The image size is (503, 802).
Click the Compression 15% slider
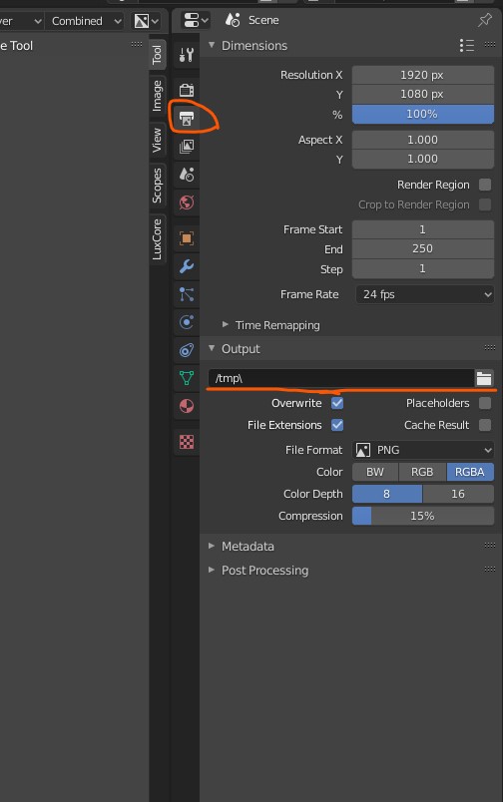pos(423,516)
